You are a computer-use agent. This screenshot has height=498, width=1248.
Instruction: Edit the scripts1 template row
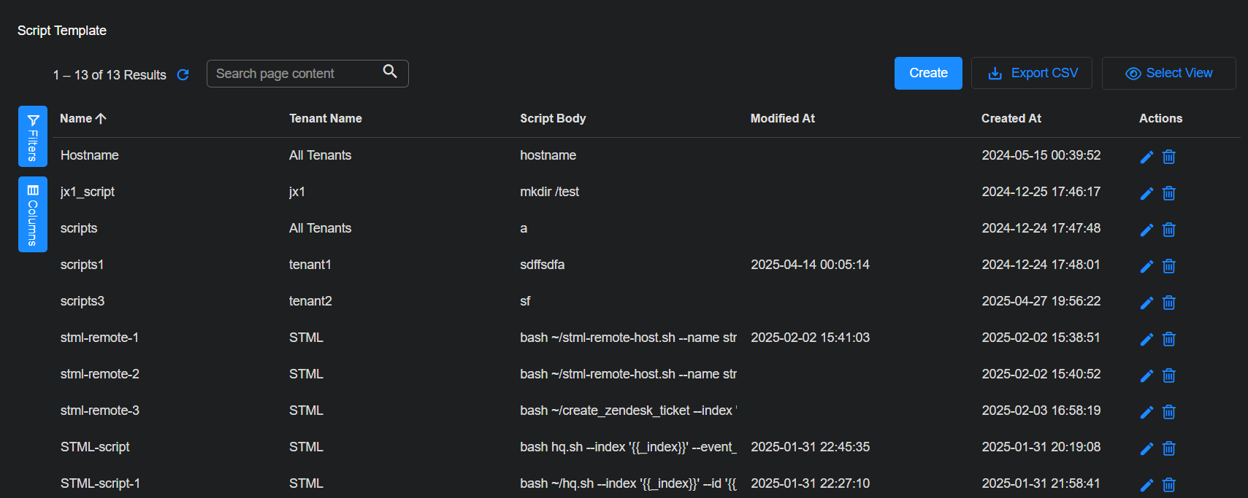point(1146,266)
